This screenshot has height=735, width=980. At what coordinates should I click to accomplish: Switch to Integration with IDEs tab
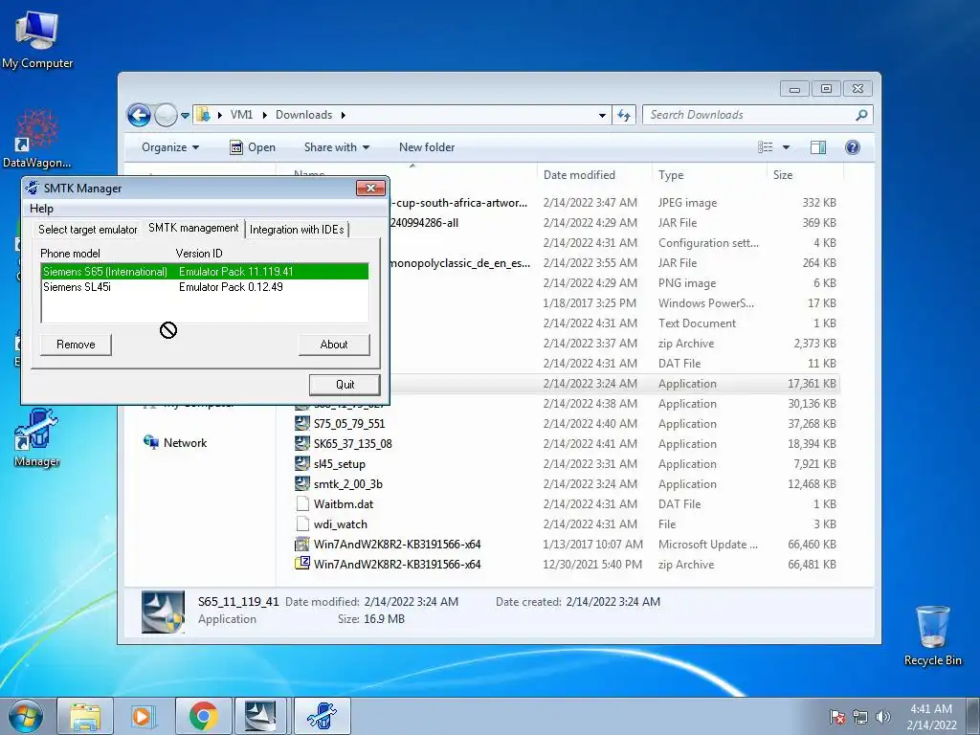tap(297, 230)
